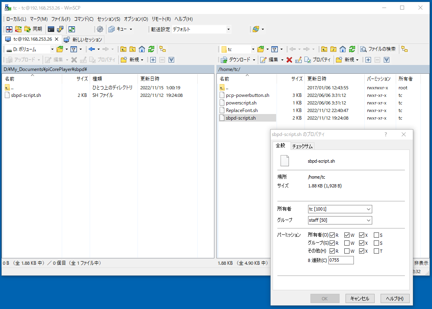
Task: Toggle owner S (set UID) checkbox
Action: pos(376,235)
